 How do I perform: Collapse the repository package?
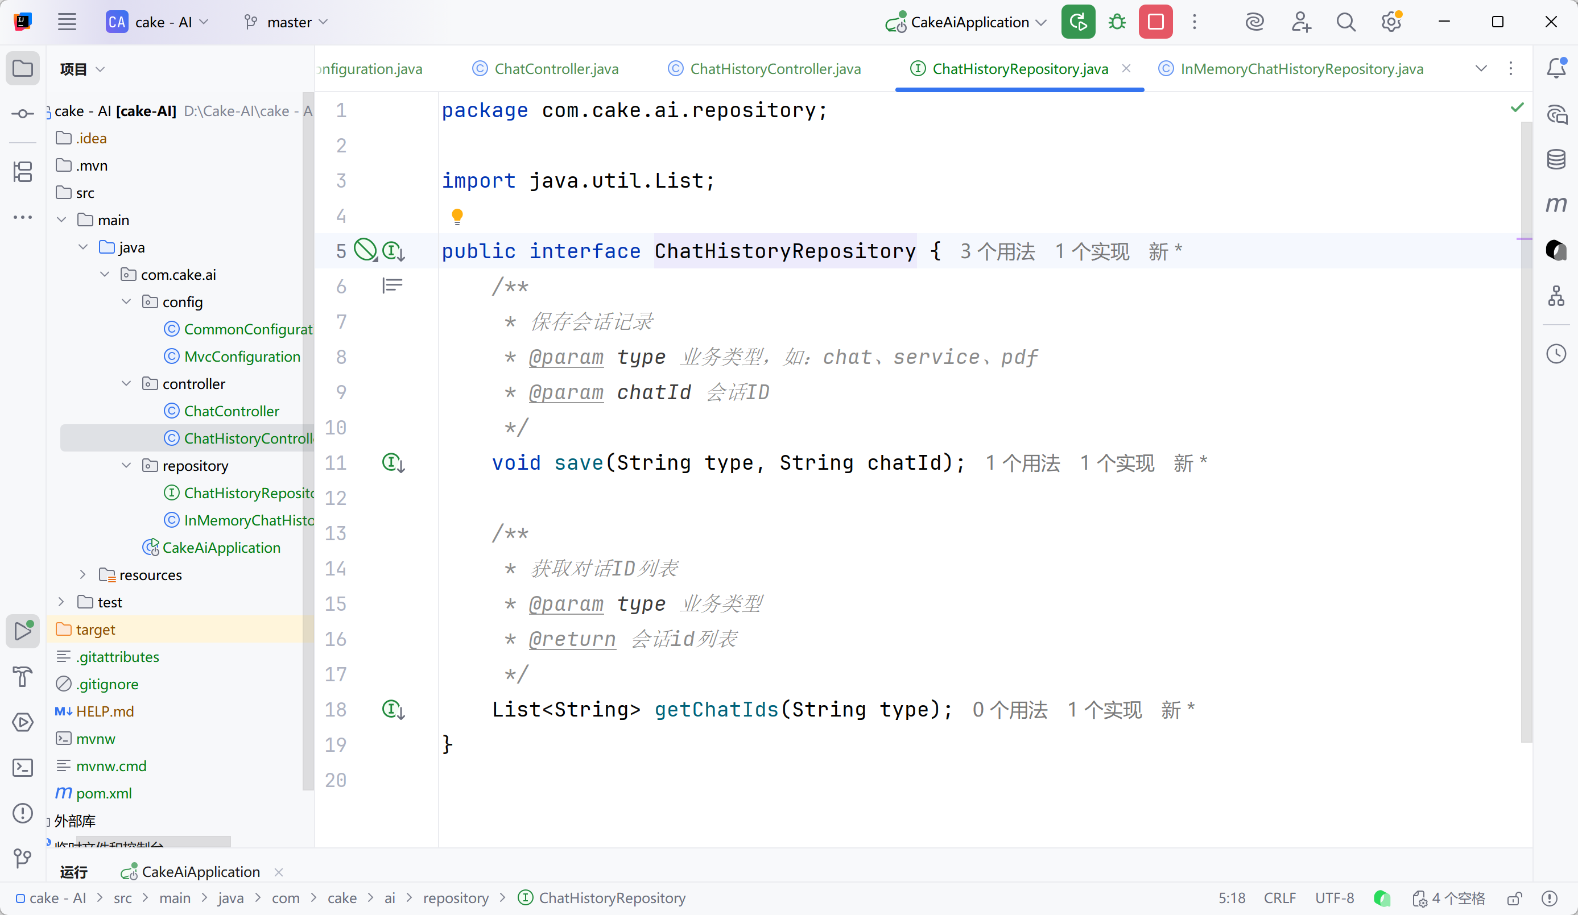[126, 466]
